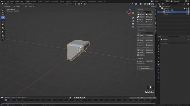This screenshot has width=190, height=106.
Task: Click the zoom magnifier viewport icon
Action: click(x=133, y=18)
